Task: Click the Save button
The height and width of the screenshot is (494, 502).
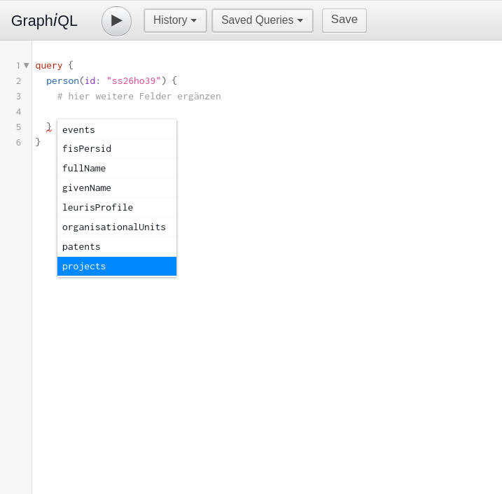Action: click(344, 20)
